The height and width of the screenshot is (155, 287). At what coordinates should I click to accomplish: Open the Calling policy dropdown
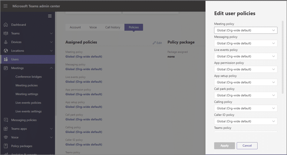point(246,108)
